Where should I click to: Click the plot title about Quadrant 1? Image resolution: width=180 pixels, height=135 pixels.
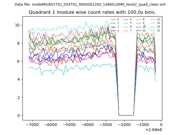click(x=92, y=12)
